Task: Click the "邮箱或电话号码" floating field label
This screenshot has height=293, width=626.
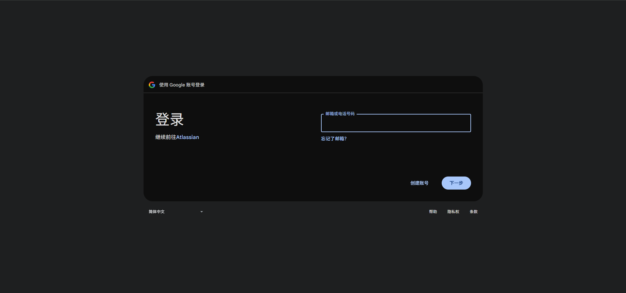Action: coord(340,114)
